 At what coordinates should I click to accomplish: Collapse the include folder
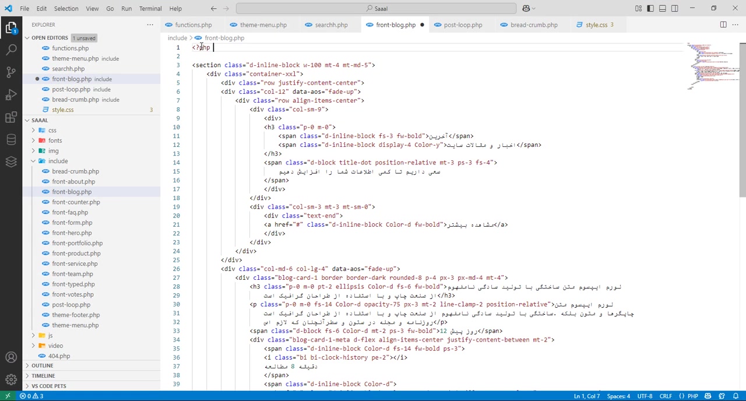(x=58, y=161)
